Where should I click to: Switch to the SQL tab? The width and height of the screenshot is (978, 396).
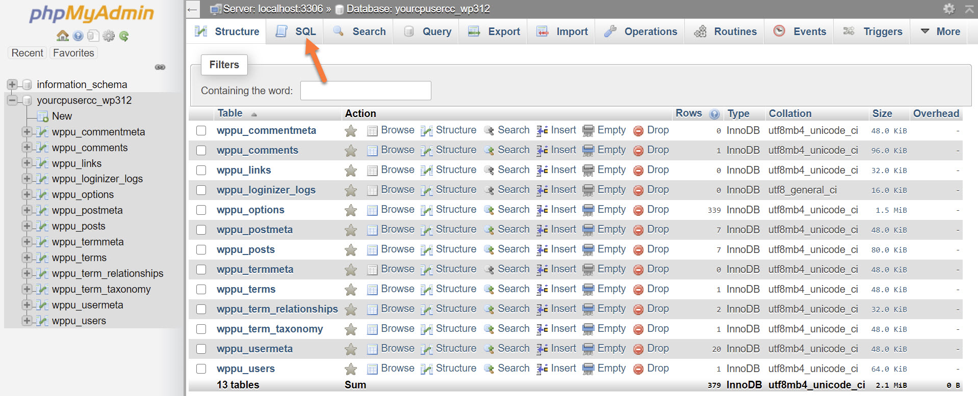coord(296,32)
